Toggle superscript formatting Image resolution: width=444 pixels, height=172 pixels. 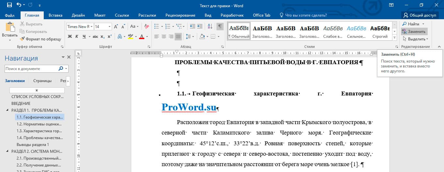coord(109,36)
